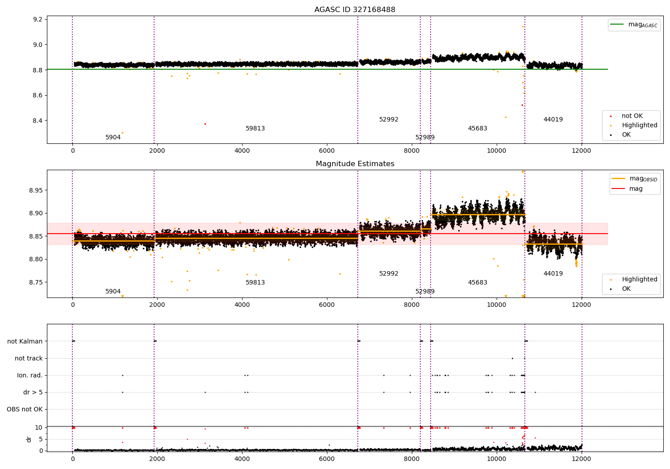Click OBSID label 5904 in top plot
670x469 pixels.
point(113,138)
